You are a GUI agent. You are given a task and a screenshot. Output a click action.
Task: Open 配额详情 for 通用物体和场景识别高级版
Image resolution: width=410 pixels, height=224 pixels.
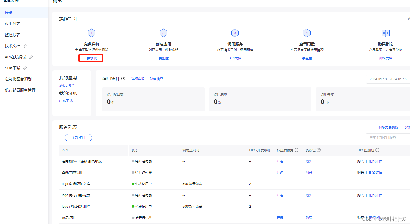(x=375, y=161)
